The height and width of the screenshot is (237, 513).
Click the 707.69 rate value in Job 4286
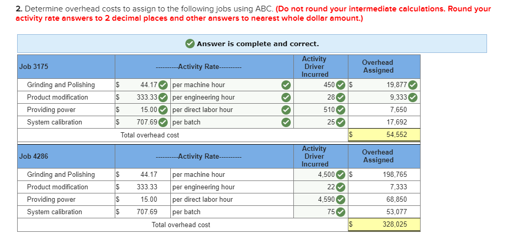click(147, 212)
